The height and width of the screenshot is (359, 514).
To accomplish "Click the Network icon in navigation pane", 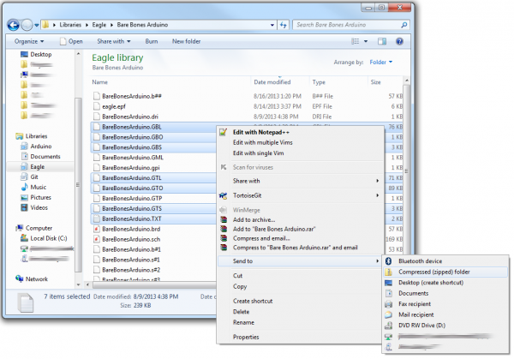I will [x=20, y=278].
